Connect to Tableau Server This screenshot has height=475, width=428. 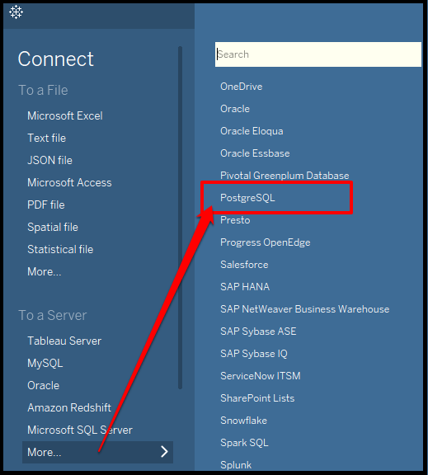pyautogui.click(x=64, y=341)
